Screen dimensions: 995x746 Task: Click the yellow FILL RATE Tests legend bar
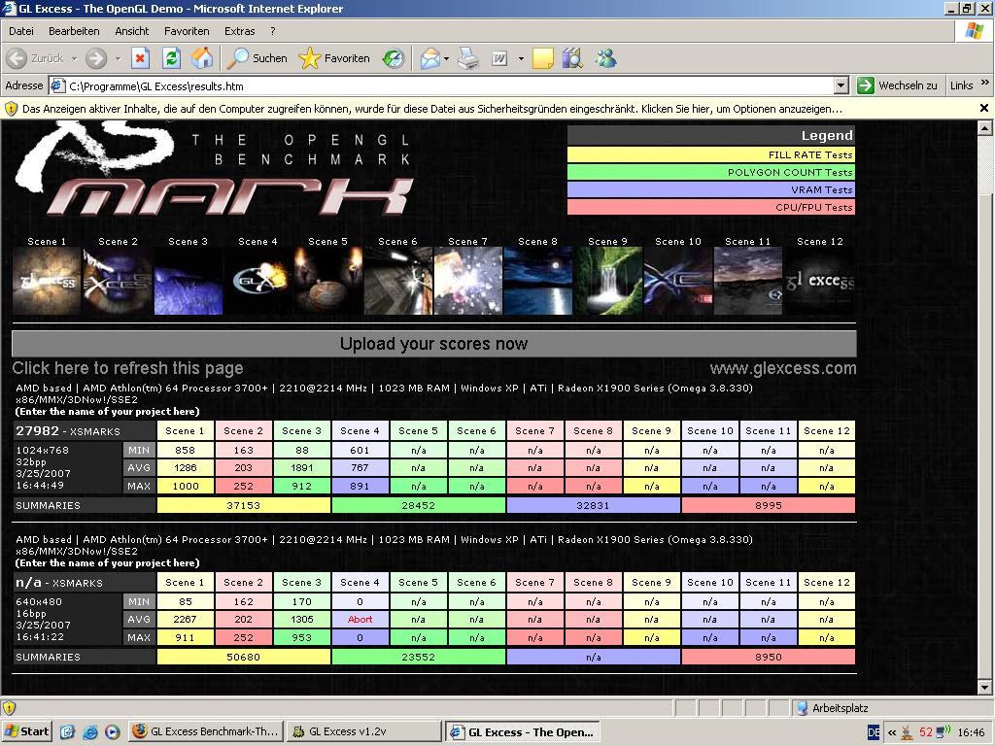710,154
